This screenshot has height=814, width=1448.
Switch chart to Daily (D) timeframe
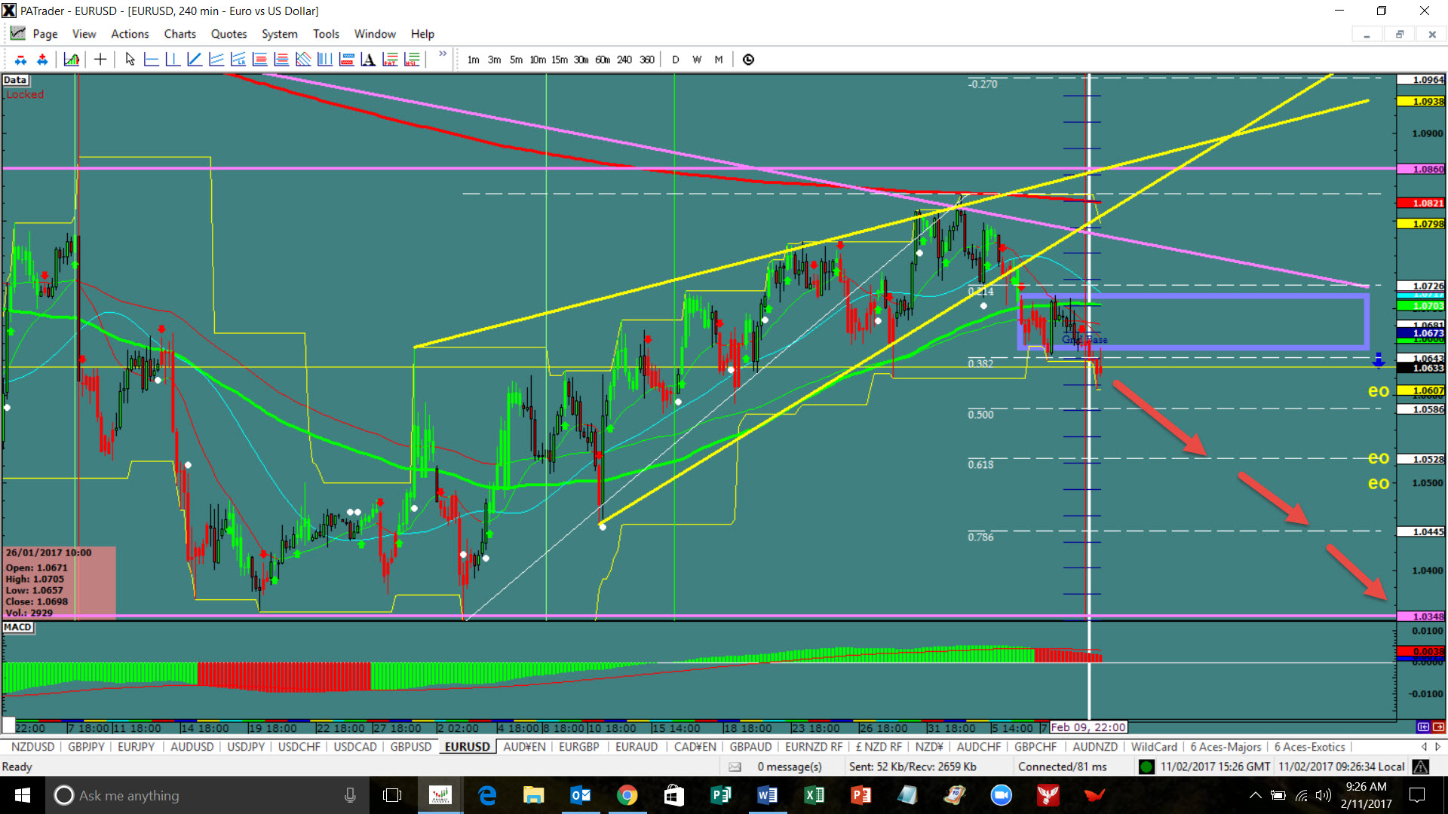675,60
